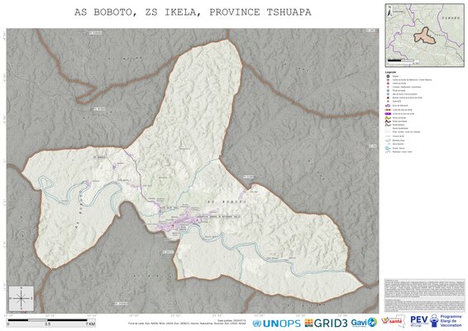Click the AS. BOBOTO label on the map
The image size is (468, 331).
[227, 202]
